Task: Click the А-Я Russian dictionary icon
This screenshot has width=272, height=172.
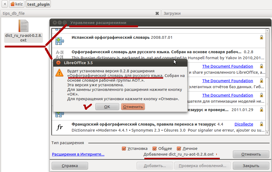Action: point(60,55)
